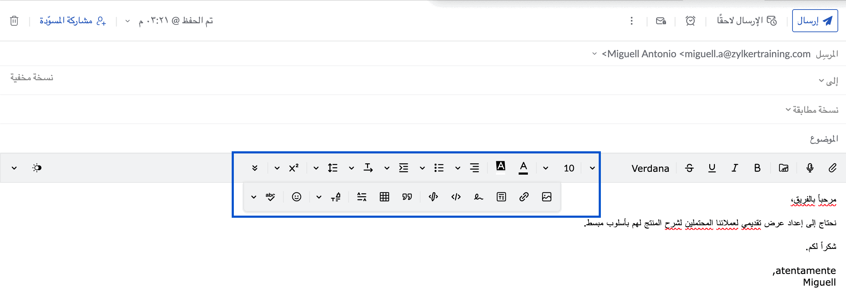This screenshot has height=304, width=846.
Task: Toggle the day/night mode sun icon
Action: click(x=37, y=168)
